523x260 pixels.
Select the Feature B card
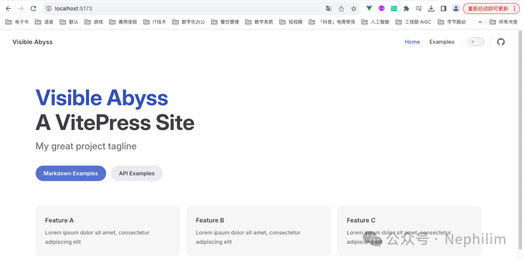tap(259, 231)
